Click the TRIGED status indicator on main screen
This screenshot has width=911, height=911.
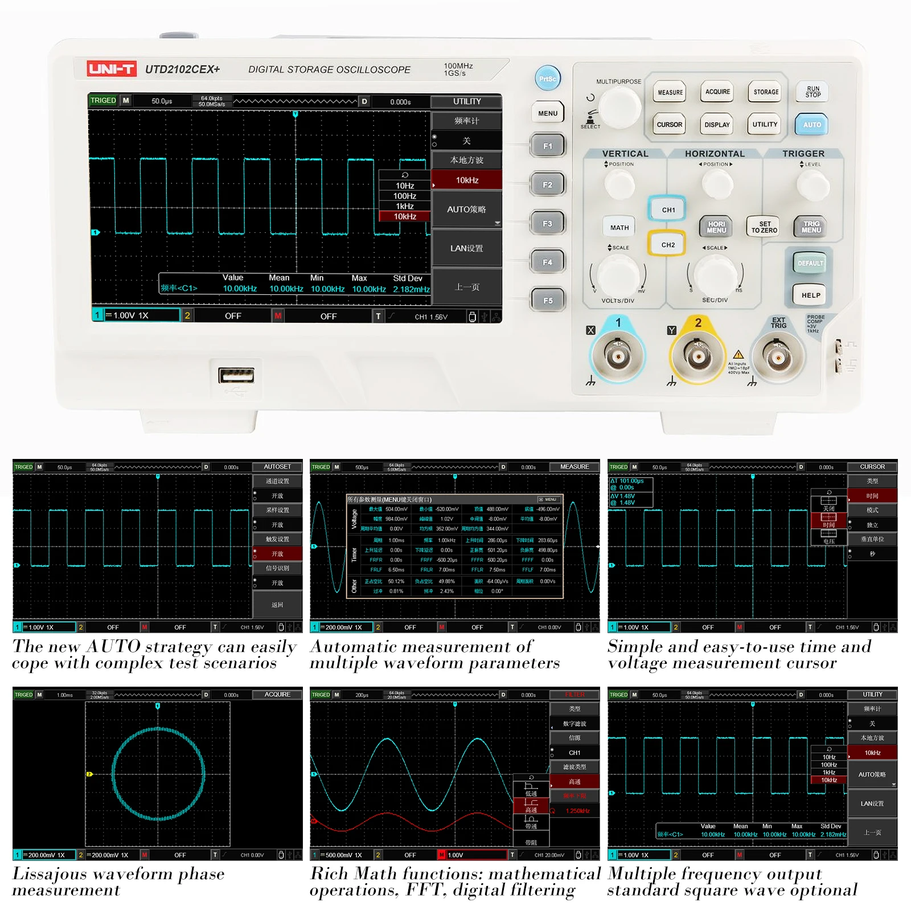coord(103,100)
